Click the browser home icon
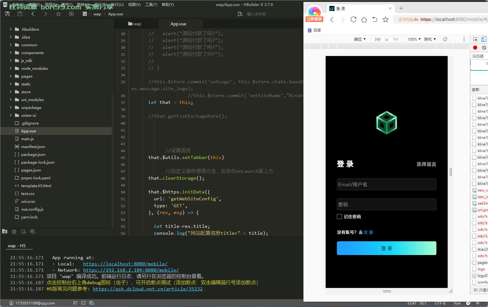 click(364, 19)
